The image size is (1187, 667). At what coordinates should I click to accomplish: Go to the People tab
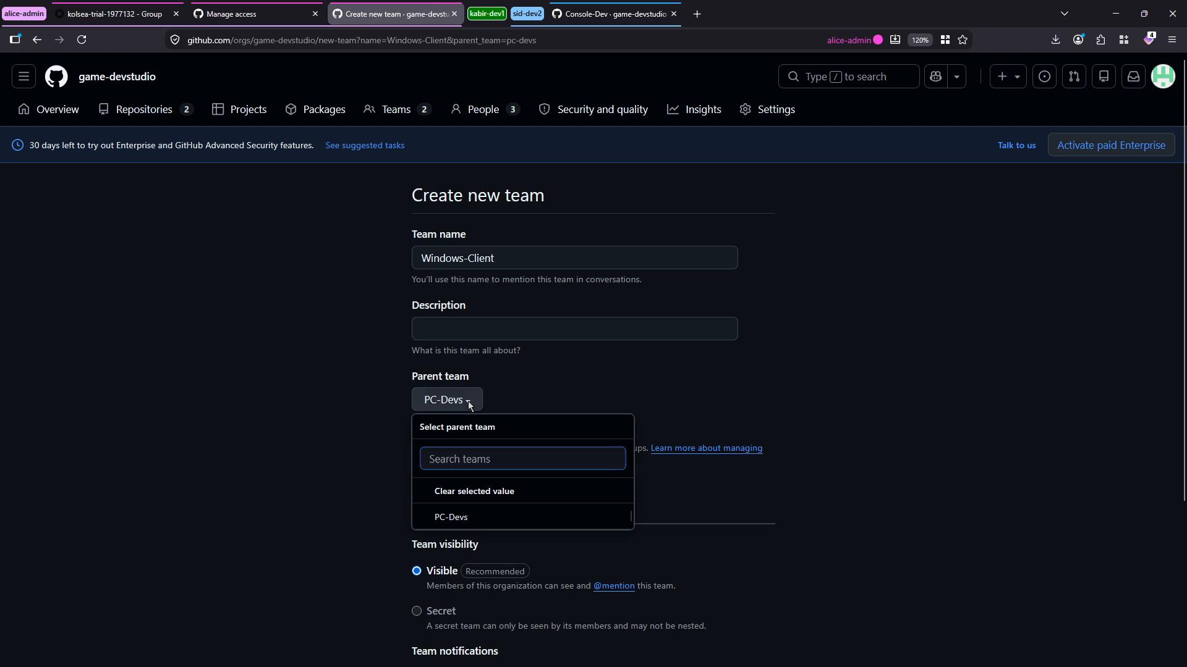coord(485,109)
